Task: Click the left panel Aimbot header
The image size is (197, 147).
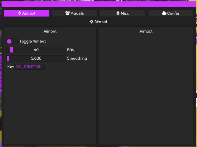Action: point(50,31)
